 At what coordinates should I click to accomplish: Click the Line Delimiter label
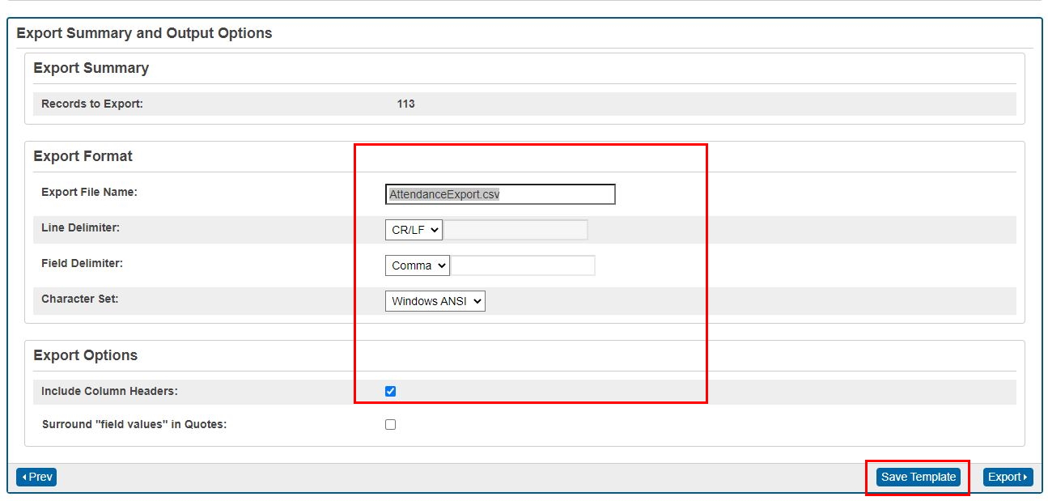point(80,227)
